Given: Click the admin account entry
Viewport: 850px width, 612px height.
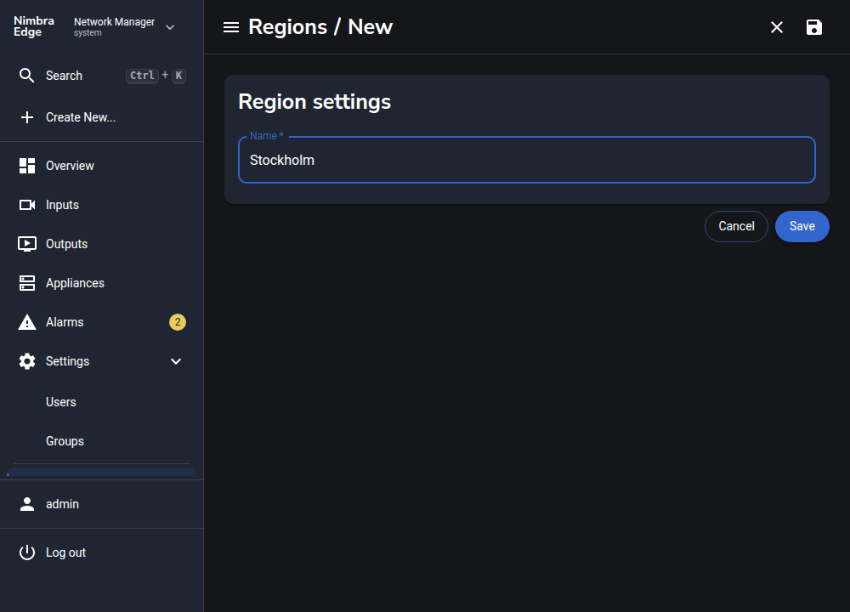Looking at the screenshot, I should point(102,504).
